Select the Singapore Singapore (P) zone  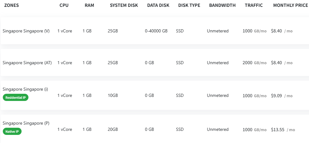click(26, 123)
